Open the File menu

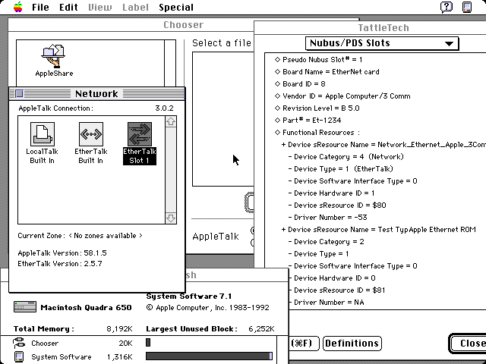tap(40, 8)
